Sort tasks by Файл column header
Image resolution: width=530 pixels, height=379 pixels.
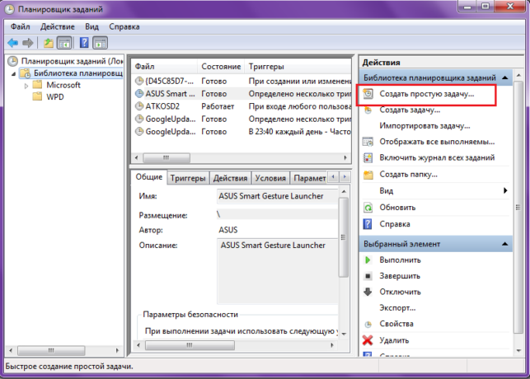pyautogui.click(x=164, y=67)
